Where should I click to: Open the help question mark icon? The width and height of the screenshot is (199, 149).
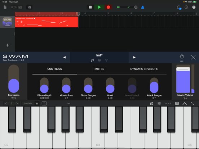pyautogui.click(x=194, y=7)
